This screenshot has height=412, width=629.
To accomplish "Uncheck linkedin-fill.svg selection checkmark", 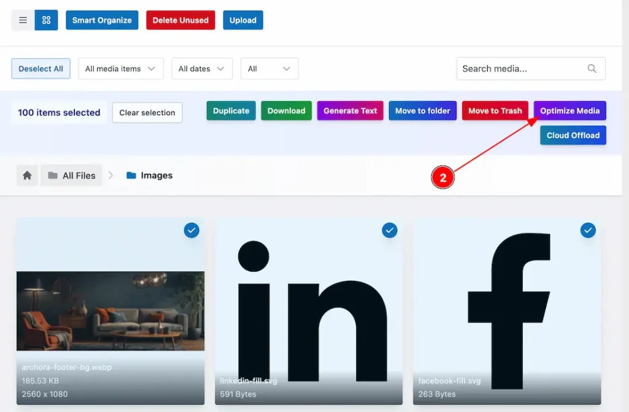I will pyautogui.click(x=389, y=231).
